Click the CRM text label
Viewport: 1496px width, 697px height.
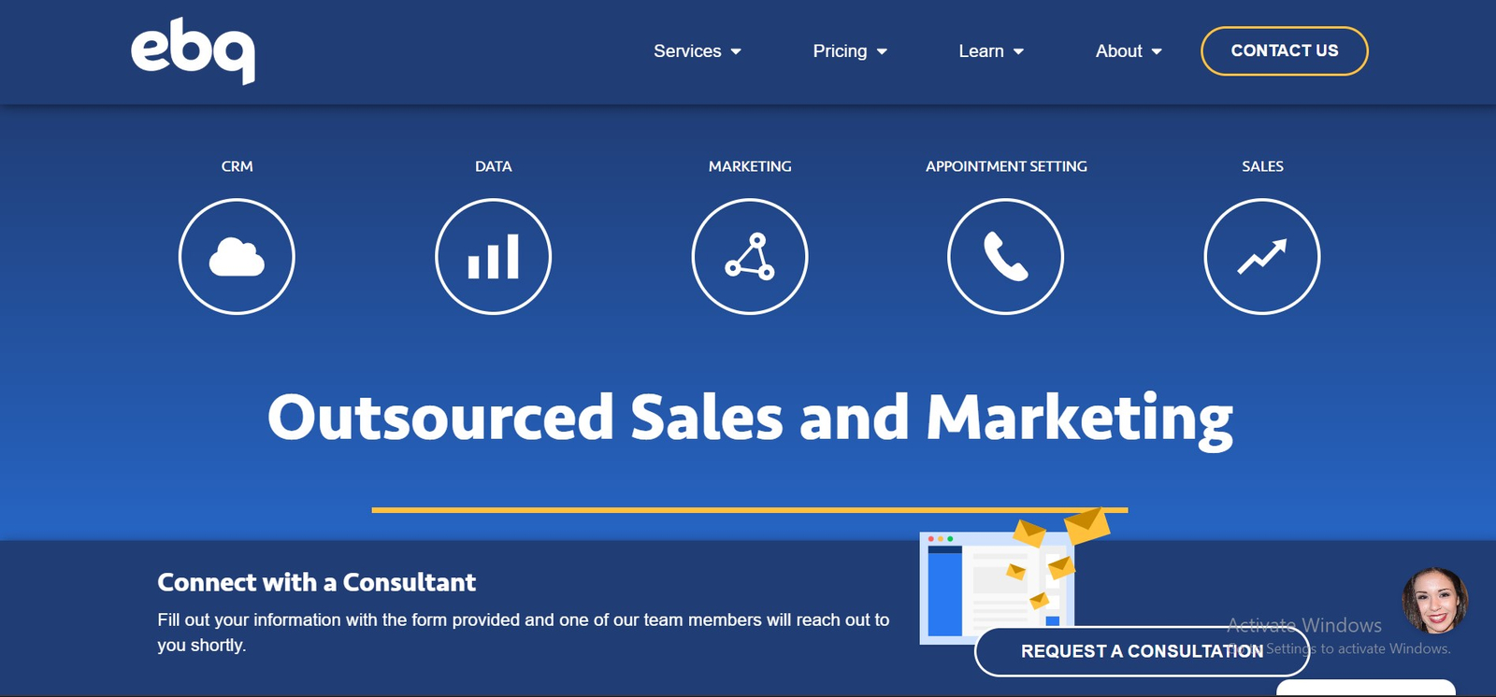[x=237, y=166]
